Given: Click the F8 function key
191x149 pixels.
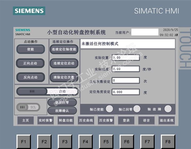Looking at the screenshot, I should (x=168, y=142).
